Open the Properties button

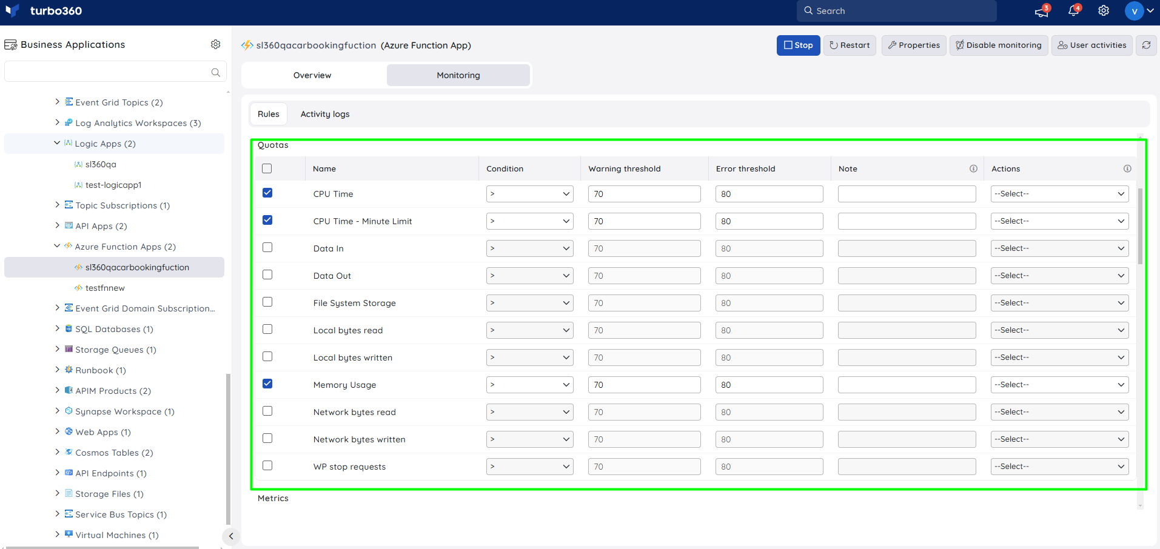(x=914, y=45)
